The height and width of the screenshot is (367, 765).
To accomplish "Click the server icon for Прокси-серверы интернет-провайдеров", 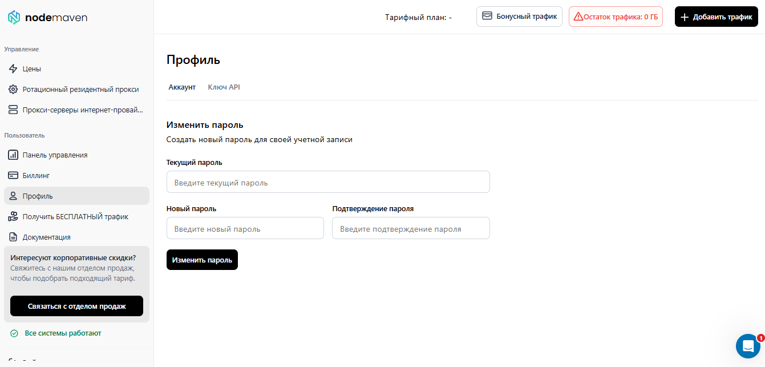I will coord(13,110).
